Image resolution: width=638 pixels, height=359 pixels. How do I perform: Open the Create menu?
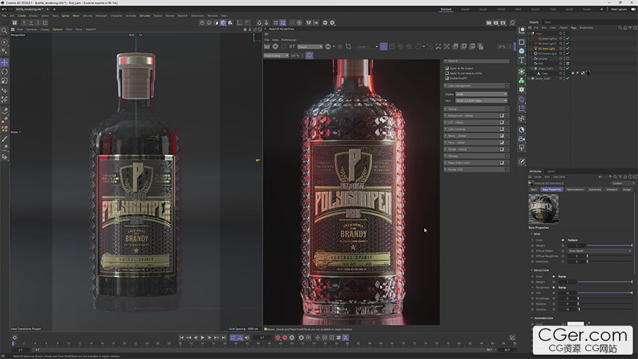click(x=22, y=15)
